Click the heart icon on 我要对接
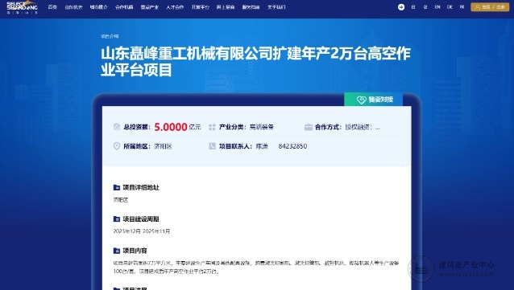The height and width of the screenshot is (290, 514). (x=361, y=100)
